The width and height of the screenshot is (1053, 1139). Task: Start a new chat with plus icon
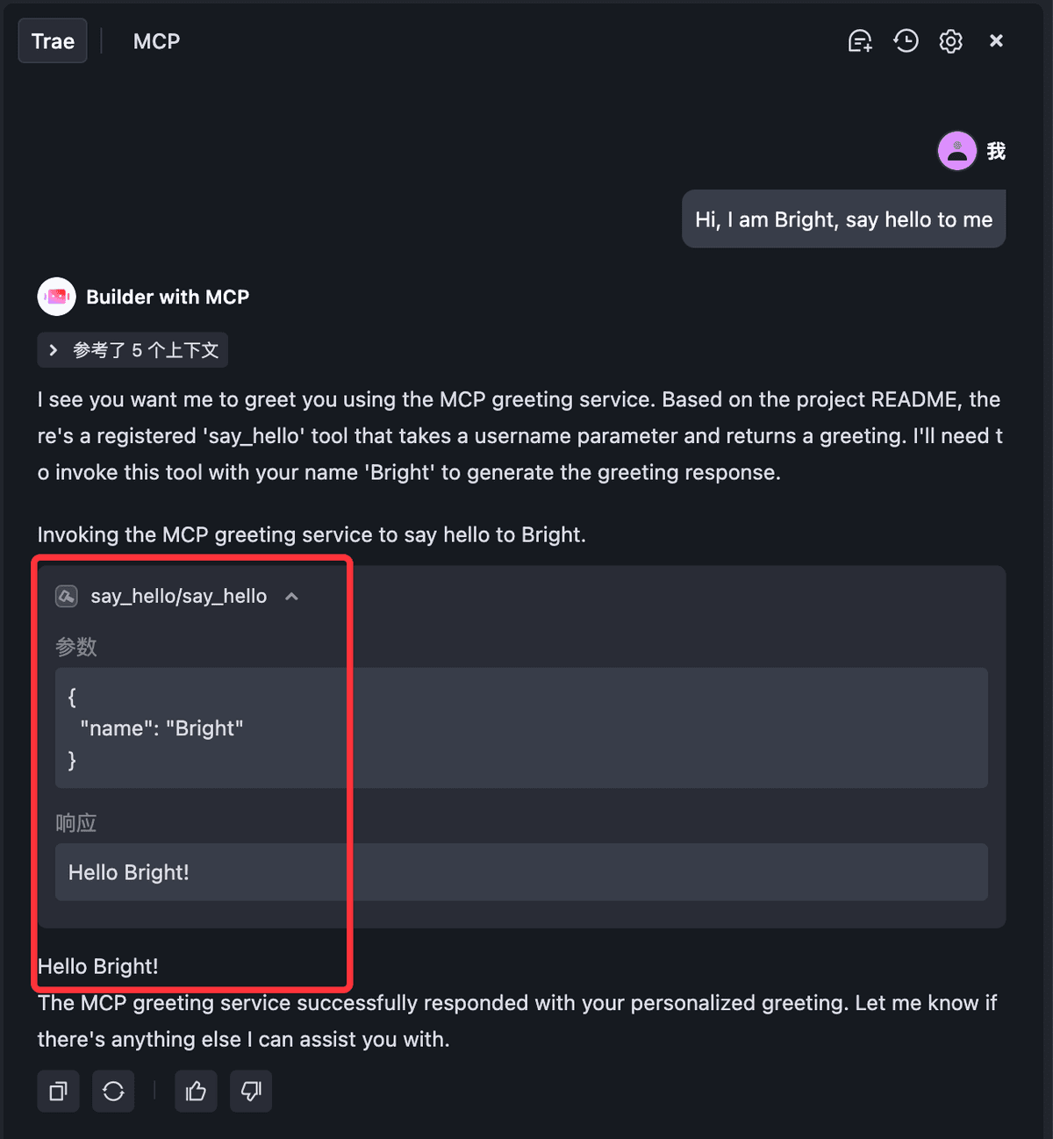[x=860, y=41]
